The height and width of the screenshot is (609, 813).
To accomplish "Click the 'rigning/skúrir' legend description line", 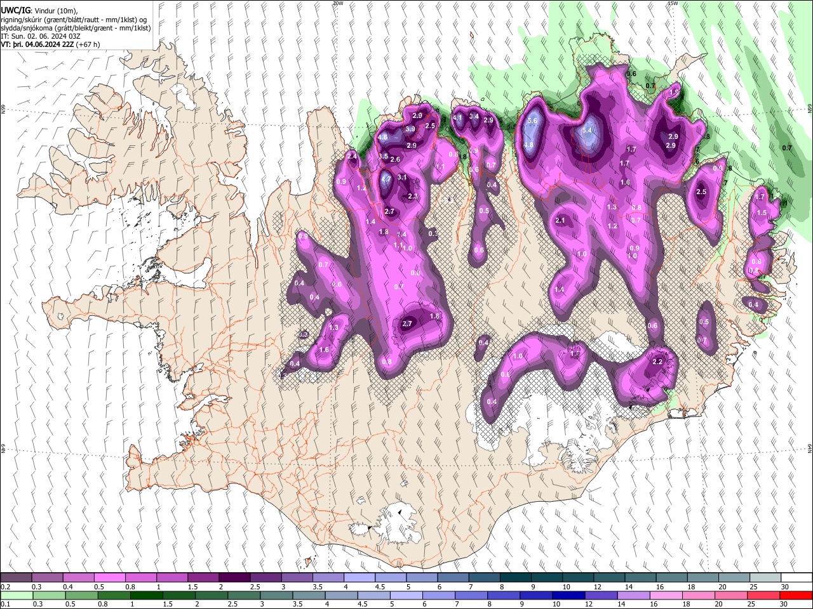I will point(74,20).
